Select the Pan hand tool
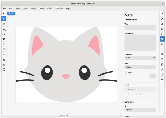The width and height of the screenshot is (166, 118). [4, 24]
